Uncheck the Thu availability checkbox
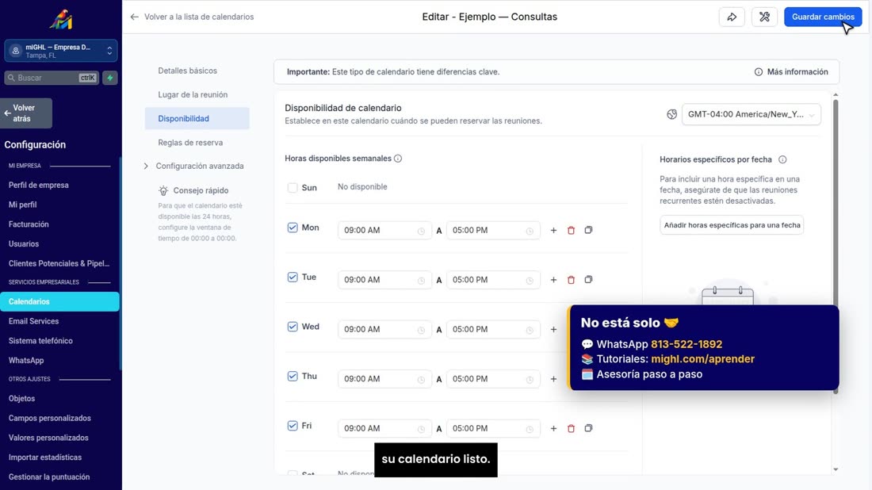Viewport: 872px width, 490px height. (293, 376)
